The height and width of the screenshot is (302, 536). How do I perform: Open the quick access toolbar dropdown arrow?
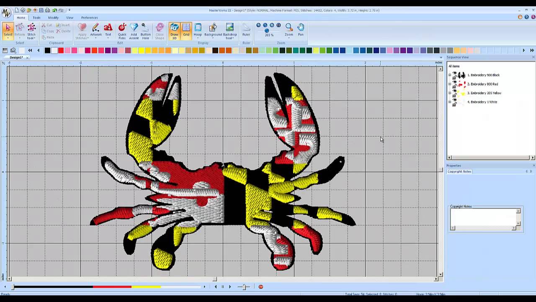click(x=70, y=10)
